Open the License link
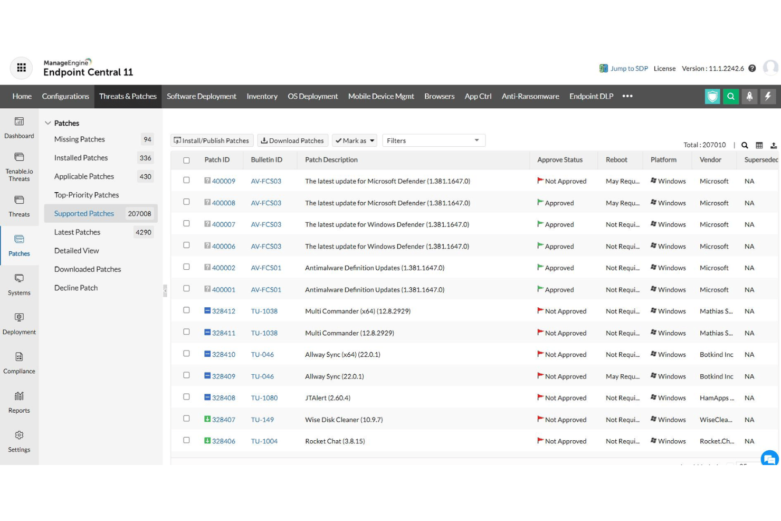 664,68
